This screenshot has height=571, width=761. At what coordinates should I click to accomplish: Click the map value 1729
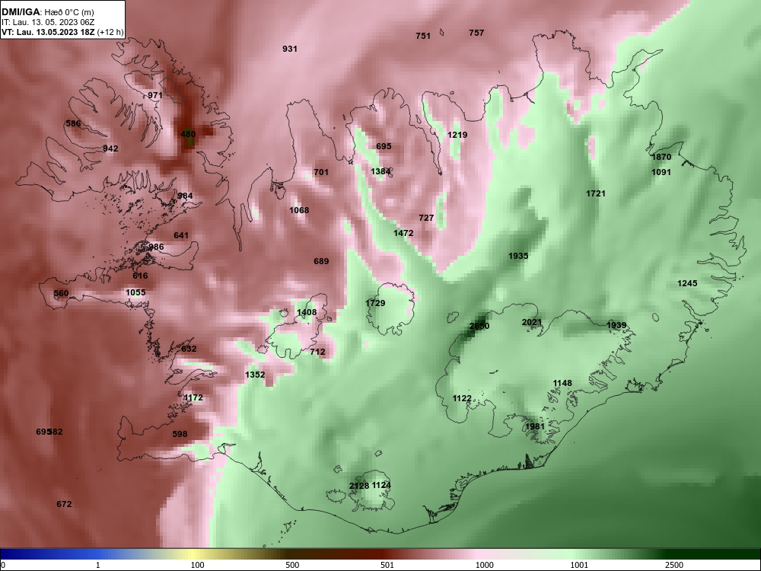pos(376,303)
